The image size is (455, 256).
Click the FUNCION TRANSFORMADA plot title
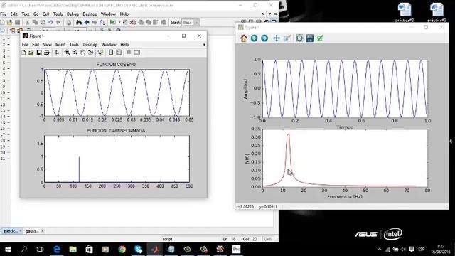click(116, 131)
